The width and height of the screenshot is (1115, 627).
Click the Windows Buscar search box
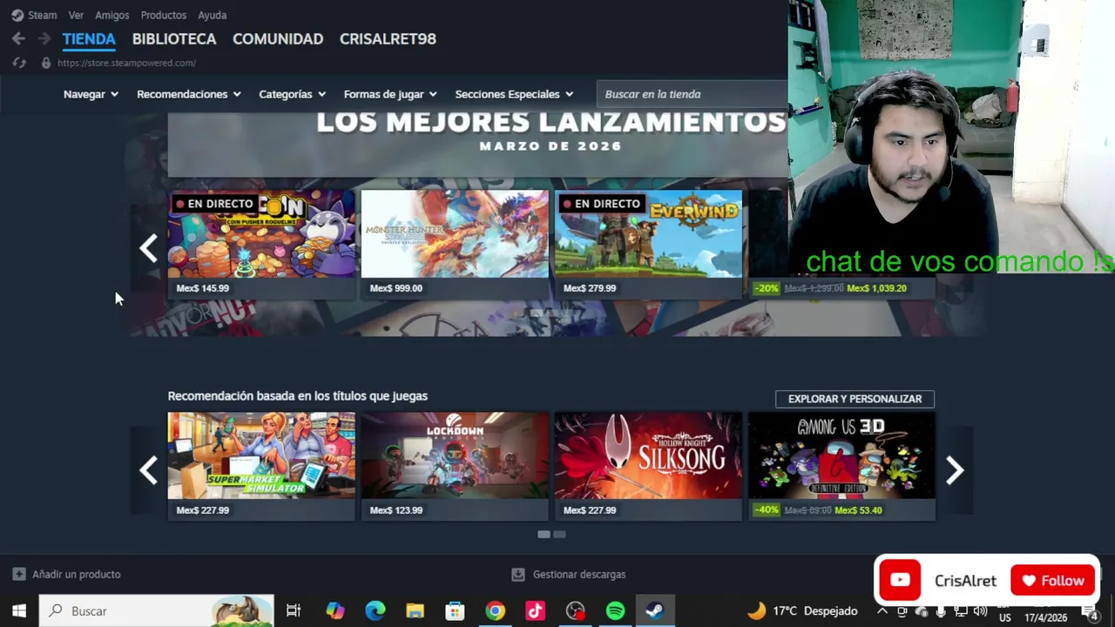tap(157, 610)
